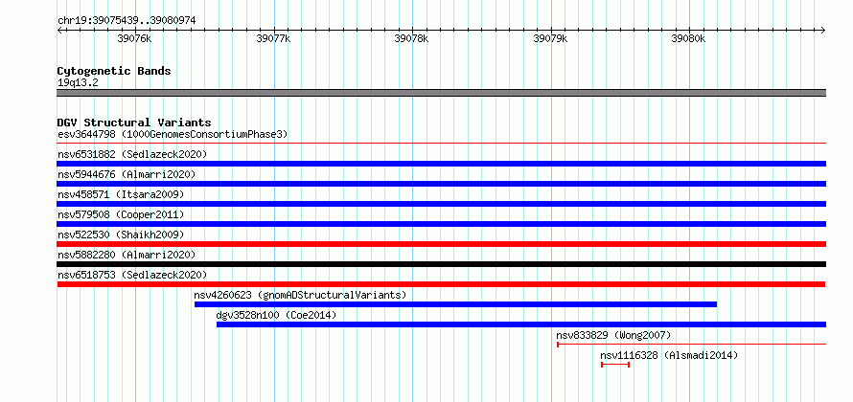Image resolution: width=853 pixels, height=402 pixels.
Task: Click the left arrow of the ruler
Action: (x=59, y=30)
